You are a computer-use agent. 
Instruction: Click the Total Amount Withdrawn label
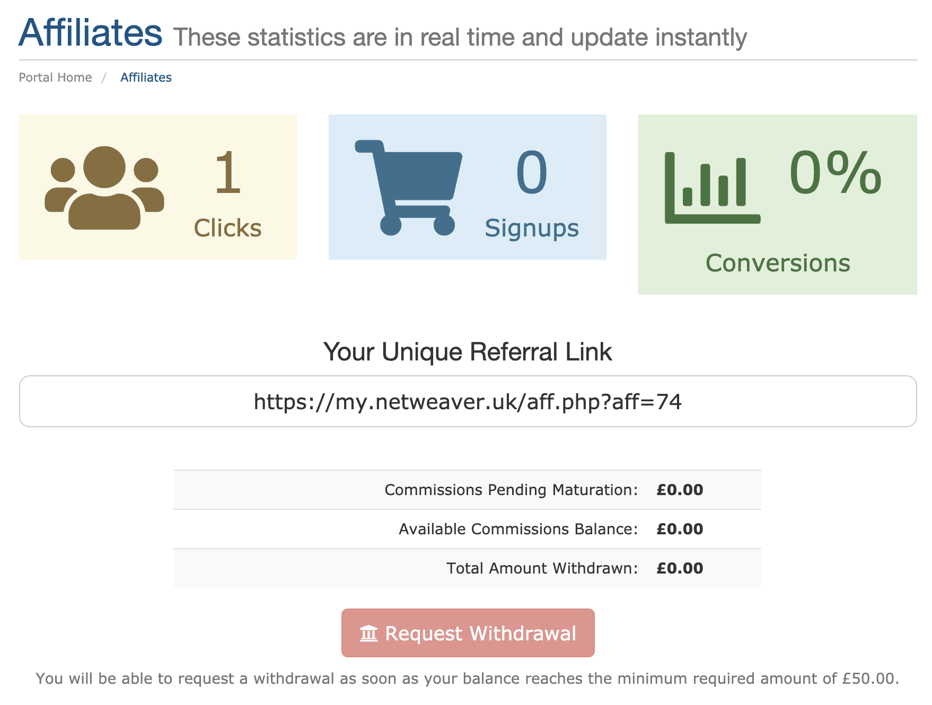[x=542, y=568]
